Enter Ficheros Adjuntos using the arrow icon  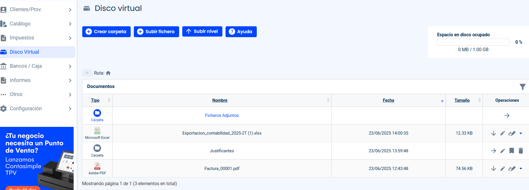coord(507,116)
